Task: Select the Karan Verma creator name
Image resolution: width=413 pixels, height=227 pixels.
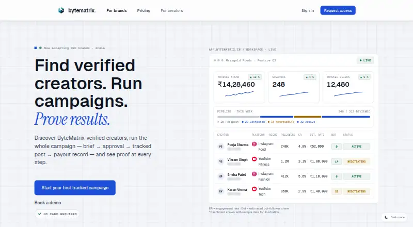Action: [237, 190]
